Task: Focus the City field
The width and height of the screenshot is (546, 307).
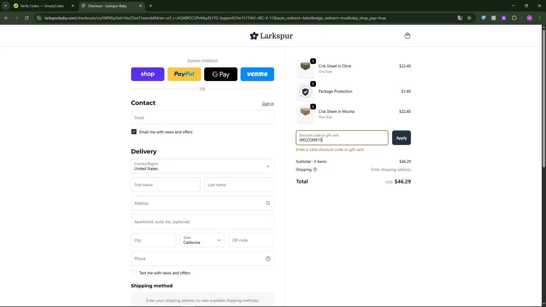Action: (153, 240)
